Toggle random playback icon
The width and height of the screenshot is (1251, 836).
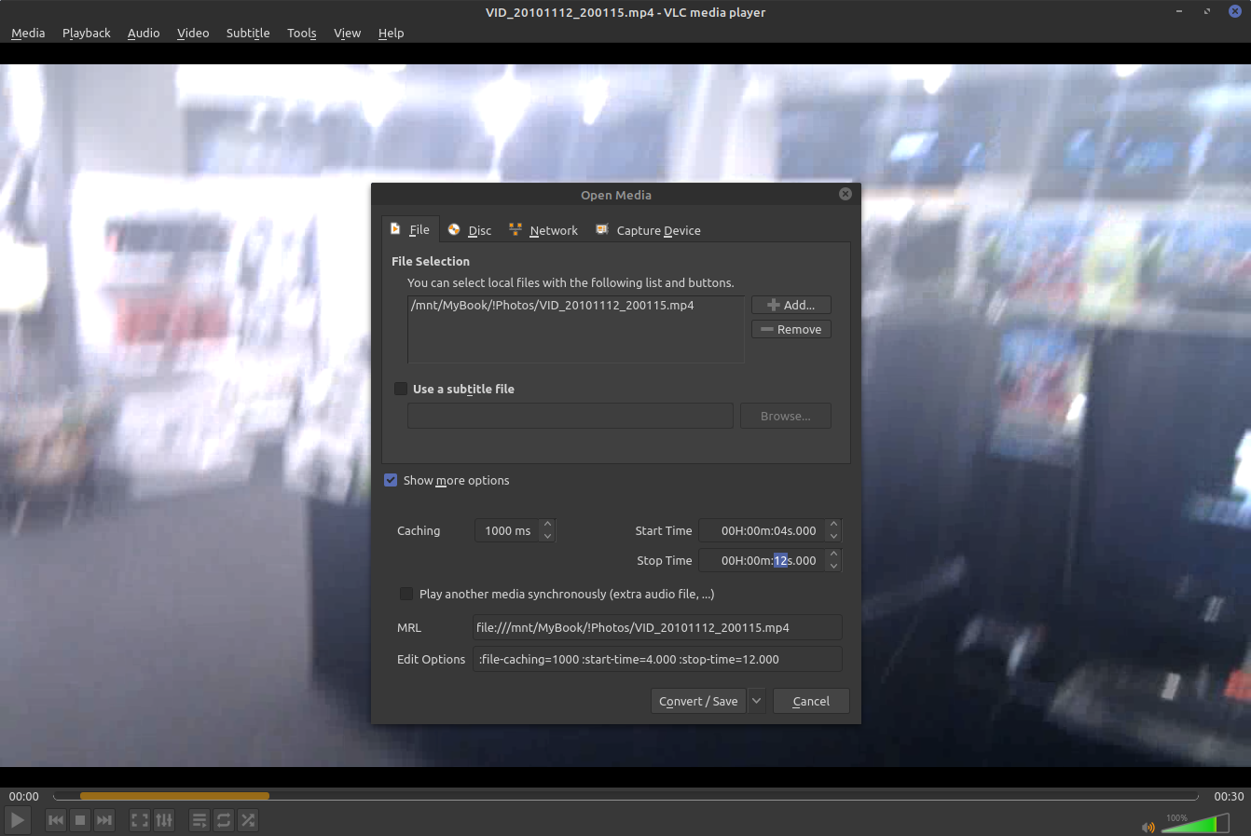coord(248,820)
